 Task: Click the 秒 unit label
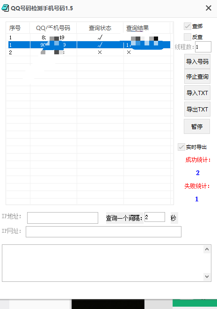(x=174, y=218)
